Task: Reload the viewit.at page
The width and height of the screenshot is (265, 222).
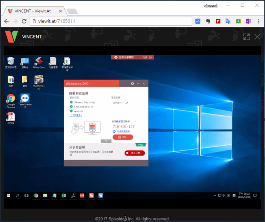Action: tap(24, 21)
